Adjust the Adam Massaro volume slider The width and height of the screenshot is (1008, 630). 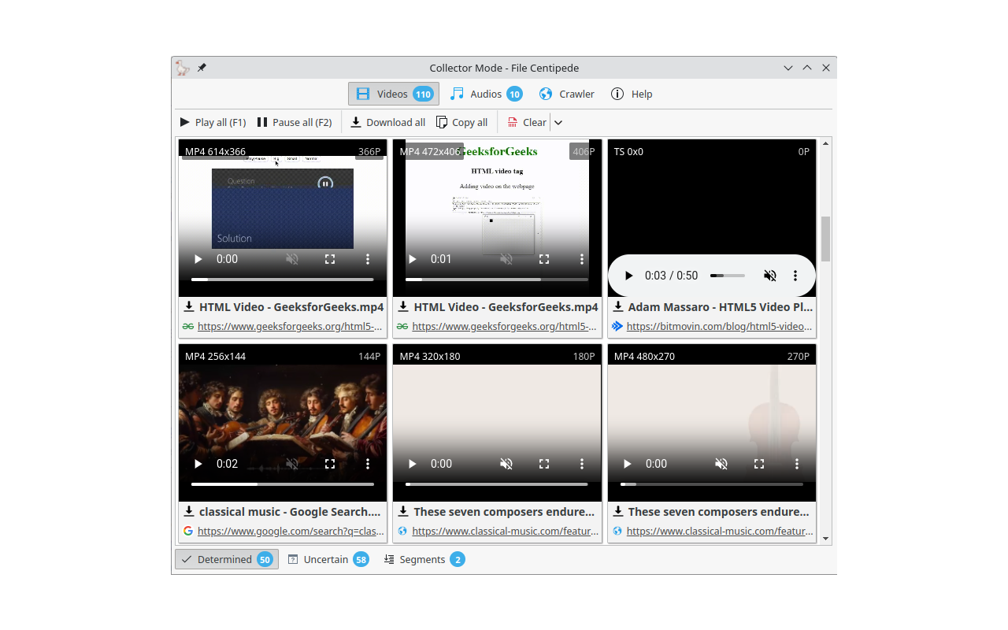tap(727, 276)
